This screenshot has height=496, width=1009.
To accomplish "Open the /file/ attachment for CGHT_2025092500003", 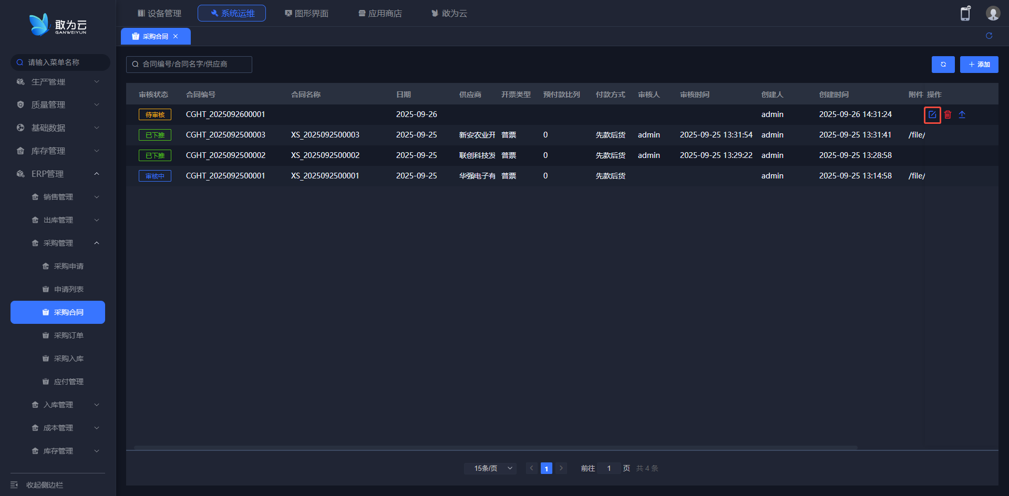I will pos(917,135).
